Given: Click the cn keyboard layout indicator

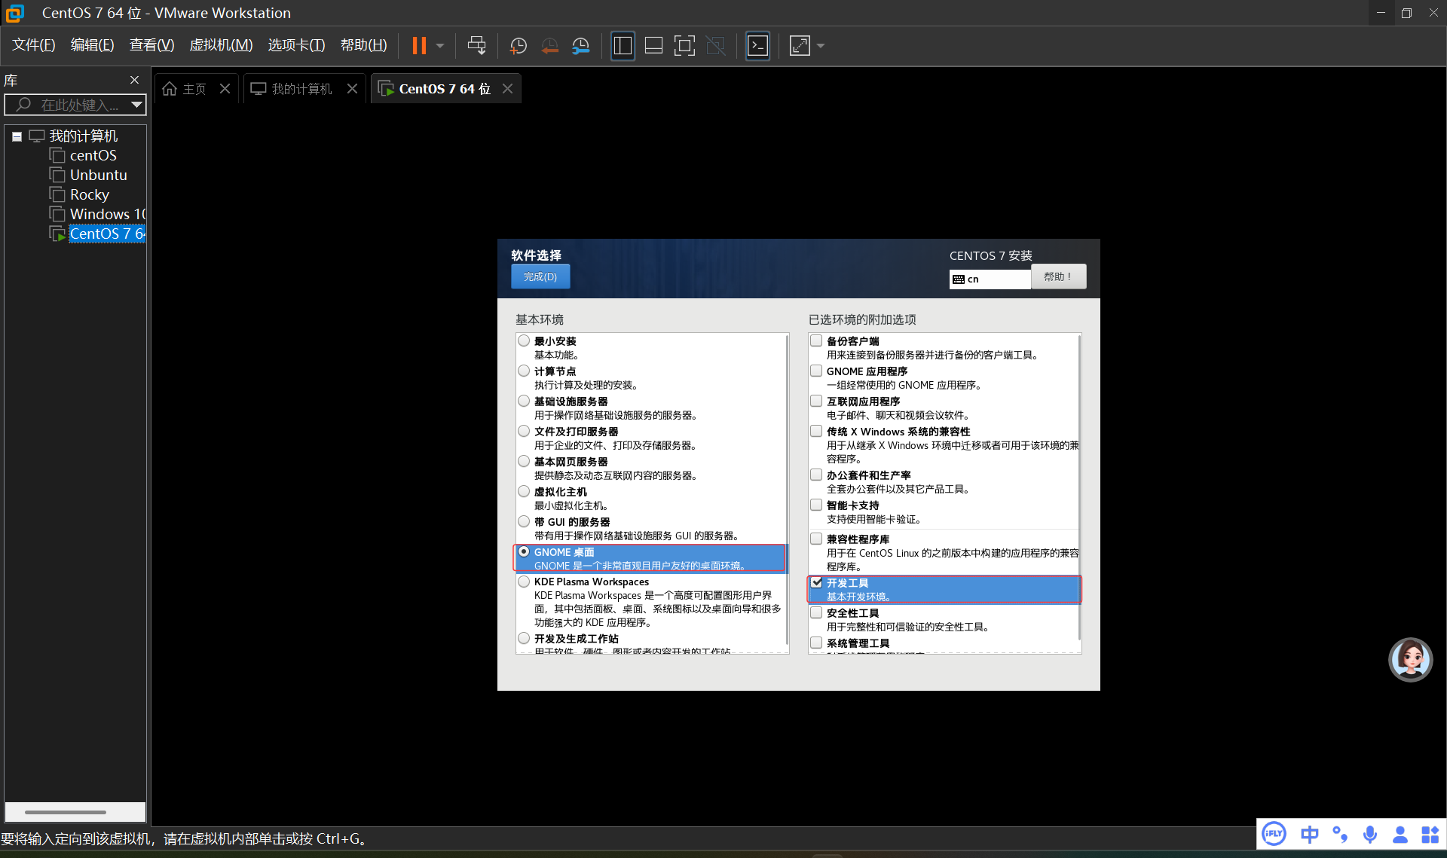Looking at the screenshot, I should click(x=990, y=279).
